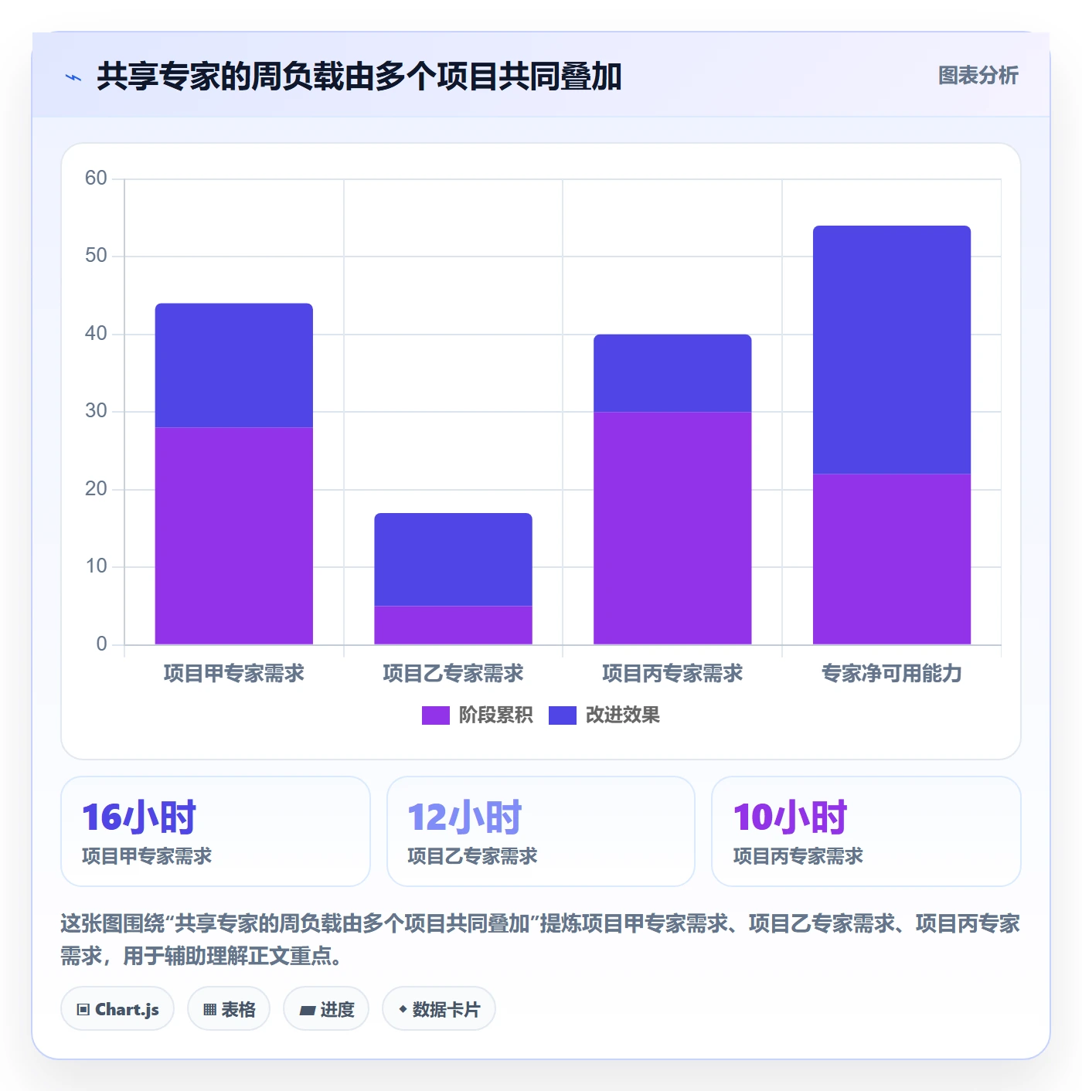The image size is (1082, 1091).
Task: Click the 专家净可用能力 axis label
Action: pos(892,674)
